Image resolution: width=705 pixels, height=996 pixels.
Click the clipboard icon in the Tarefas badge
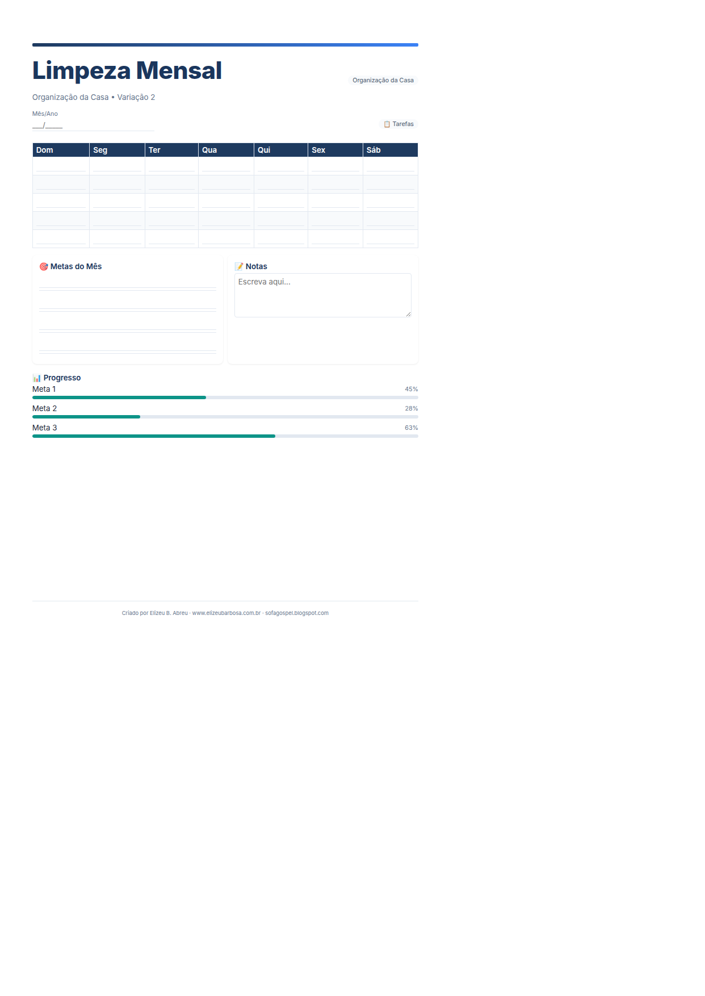click(x=387, y=124)
